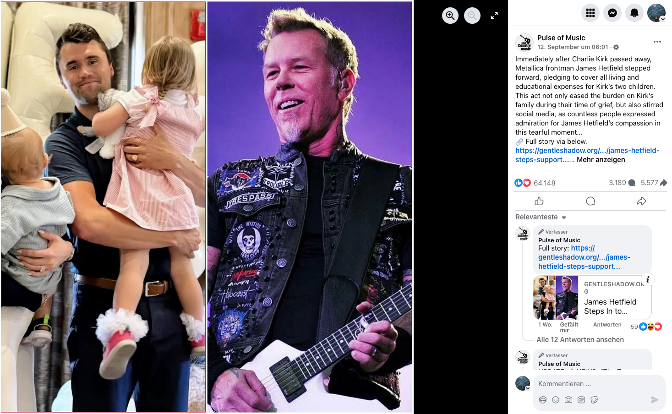Expand post text with Mehr anzeigen
The width and height of the screenshot is (672, 414).
[x=601, y=160]
